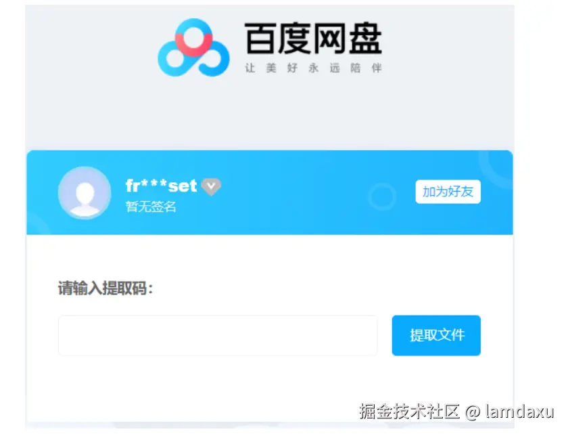This screenshot has width=568, height=434.
Task: Click the 暂无签名 signature text
Action: click(151, 207)
